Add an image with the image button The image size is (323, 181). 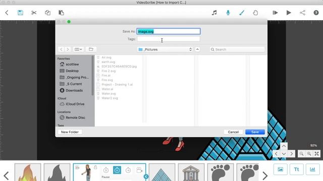281,169
